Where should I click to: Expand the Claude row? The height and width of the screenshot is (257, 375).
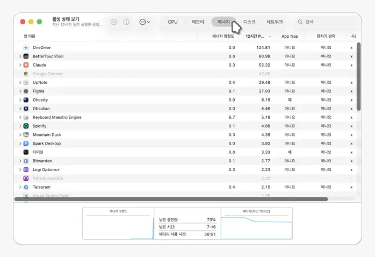(20, 65)
